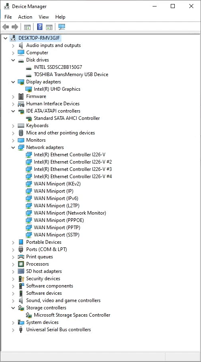This screenshot has width=201, height=362.
Task: Open the blue Help toolbar icon
Action: point(40,27)
